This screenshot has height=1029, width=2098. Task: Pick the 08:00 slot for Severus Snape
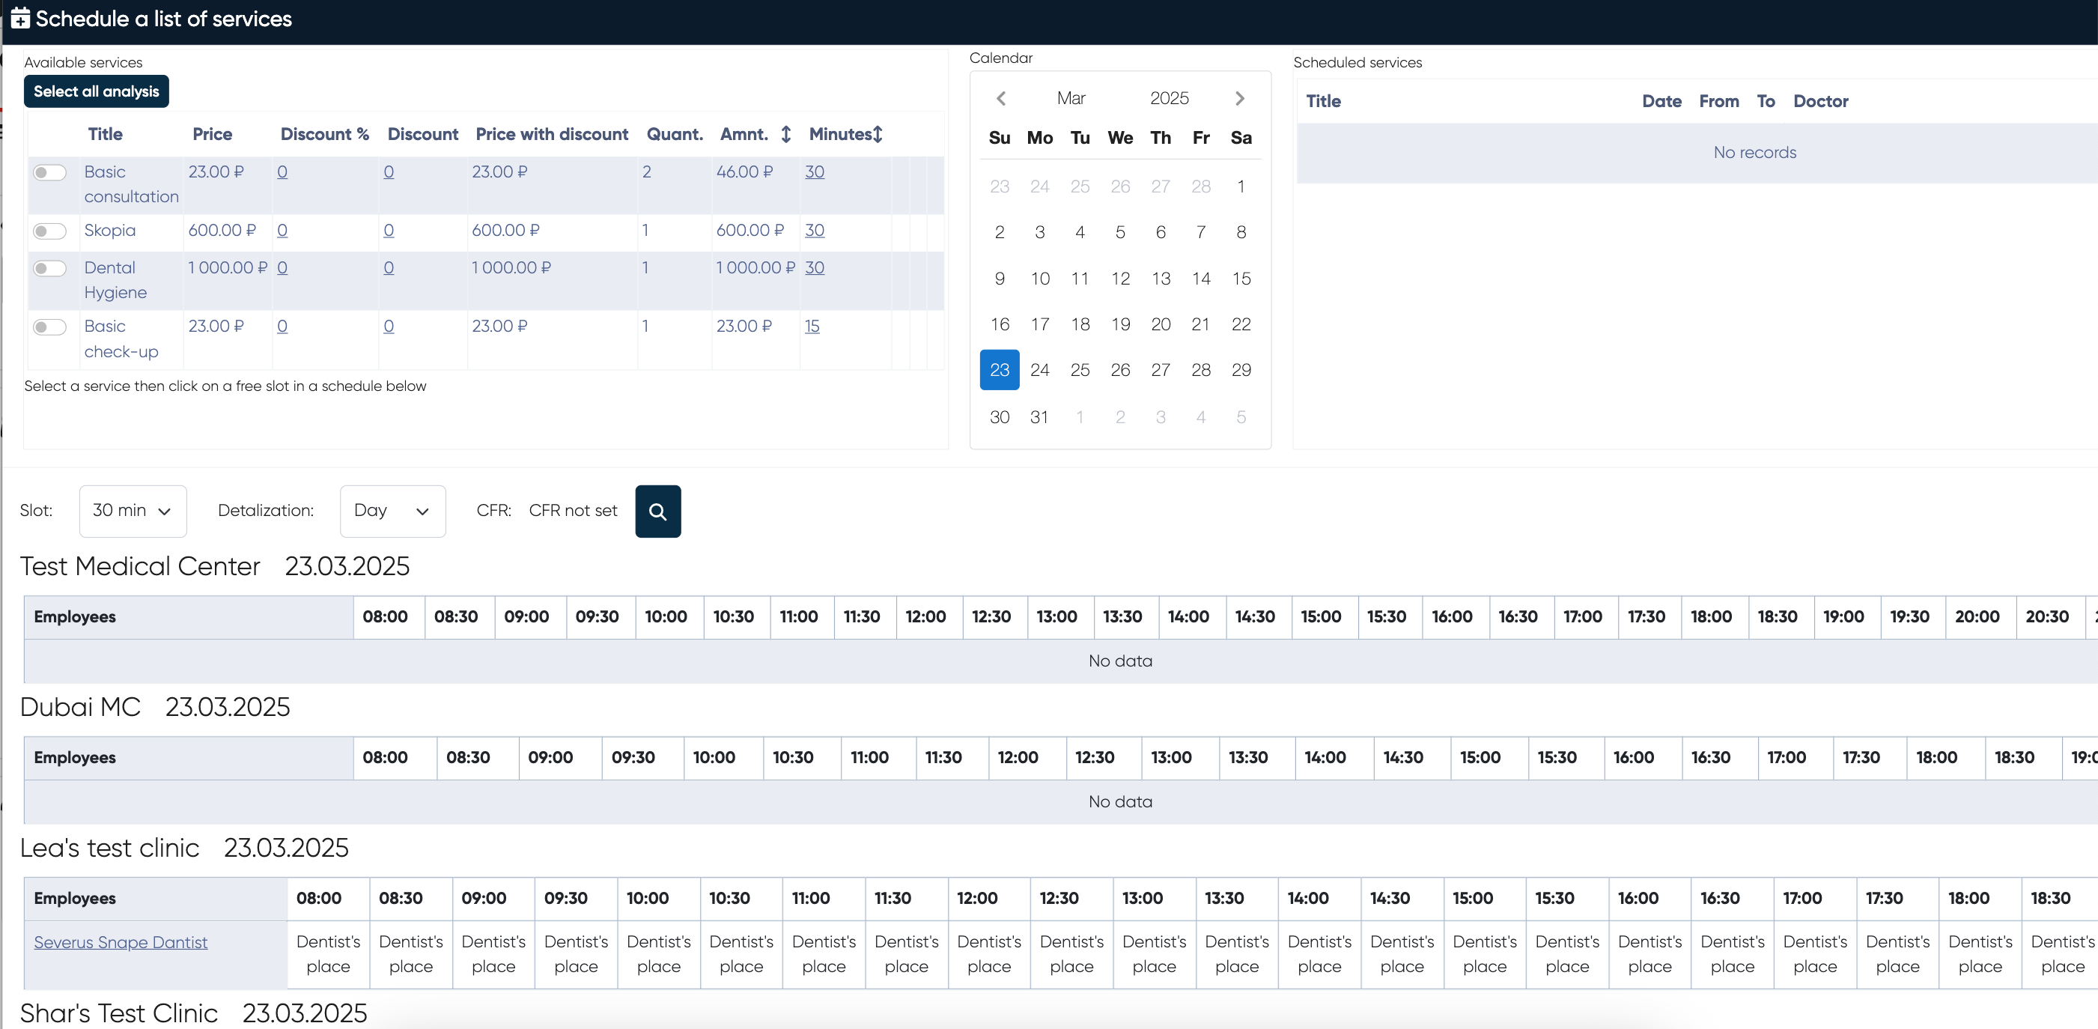327,954
